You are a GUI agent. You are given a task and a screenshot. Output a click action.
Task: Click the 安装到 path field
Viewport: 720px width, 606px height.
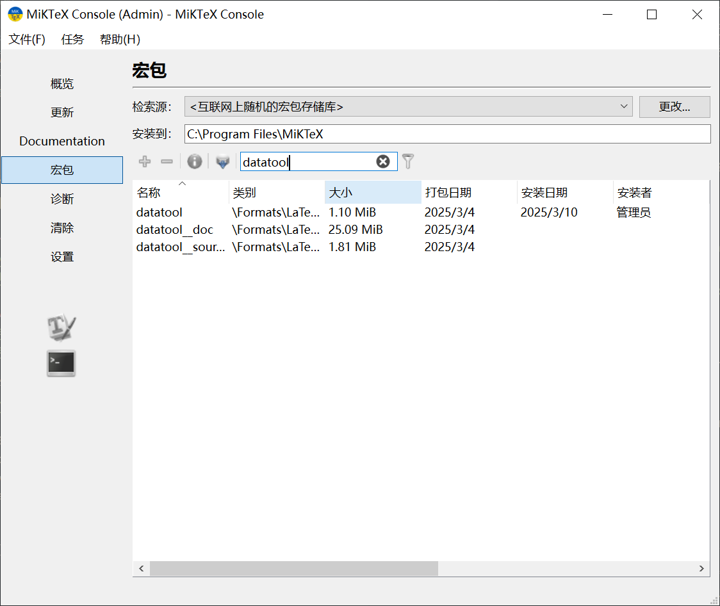[447, 134]
